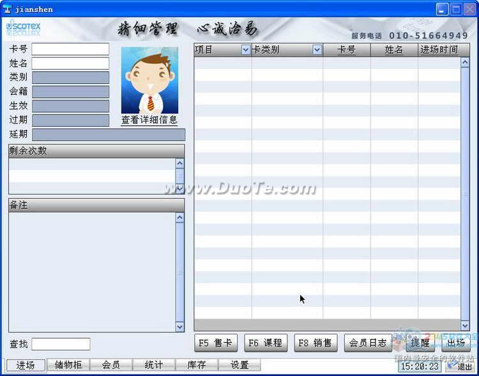The width and height of the screenshot is (479, 376).
Task: Click the 剩余次数 panel header
Action: pos(96,151)
